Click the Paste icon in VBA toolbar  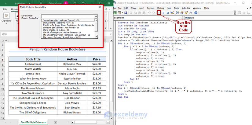coord(140,13)
